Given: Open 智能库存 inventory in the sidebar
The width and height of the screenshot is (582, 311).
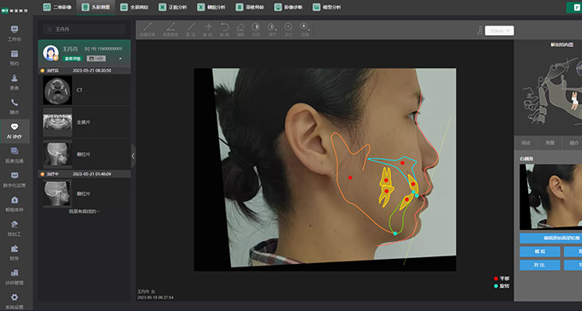Looking at the screenshot, I should pyautogui.click(x=14, y=204).
